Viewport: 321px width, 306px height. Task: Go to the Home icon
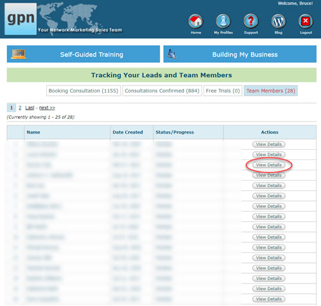click(x=196, y=21)
